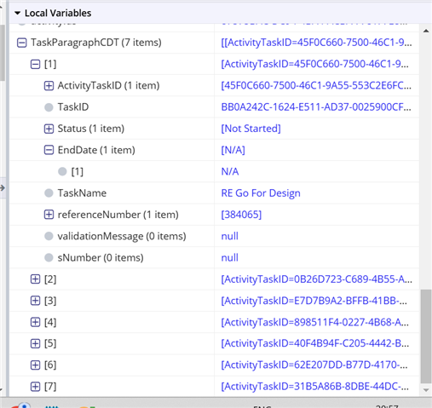Collapse item [1] under TaskParagraphCDT

[x=35, y=65]
